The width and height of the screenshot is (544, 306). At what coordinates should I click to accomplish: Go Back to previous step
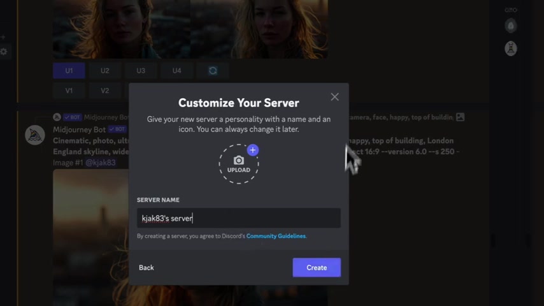click(147, 268)
